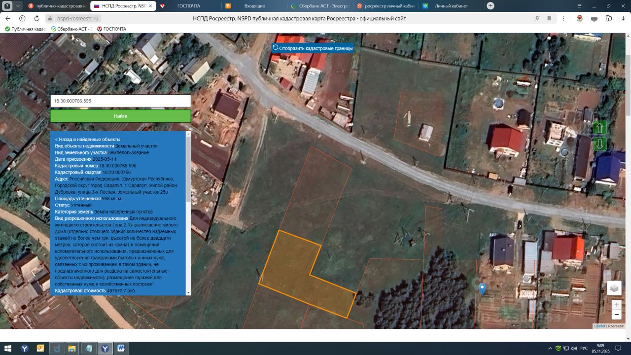Click the cadastral number search field
Viewport: 631px width, 355px height.
(x=120, y=101)
